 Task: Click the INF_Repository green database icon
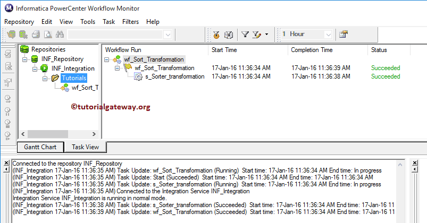pyautogui.click(x=35, y=59)
